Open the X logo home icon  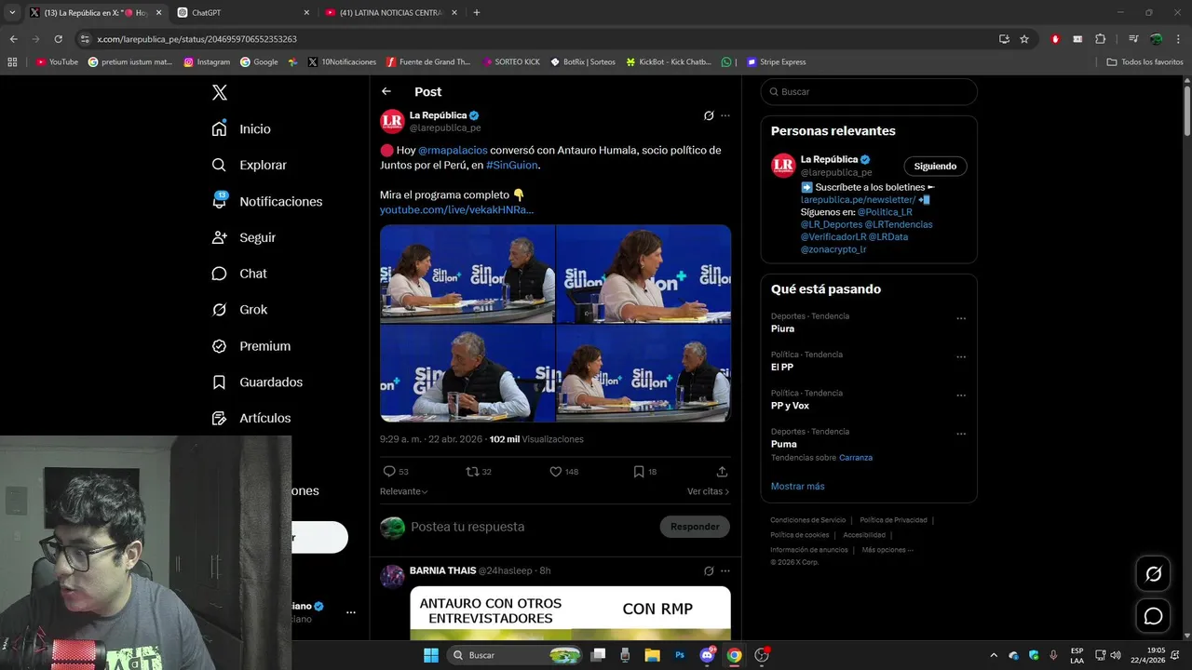click(220, 92)
